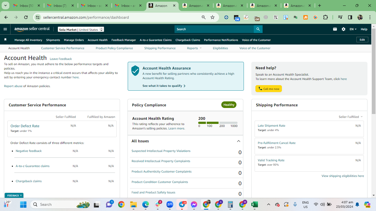Screen dimensions: 376x211
Task: Open the Report abuse link
Action: point(13,86)
